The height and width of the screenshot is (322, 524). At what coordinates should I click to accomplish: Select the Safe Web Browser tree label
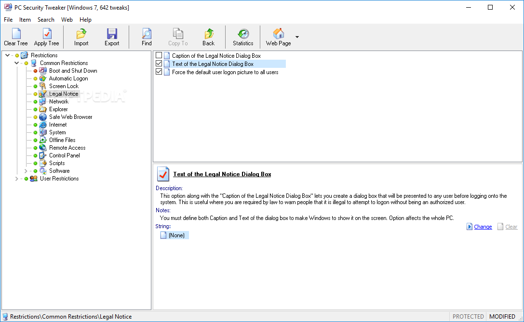(x=70, y=117)
